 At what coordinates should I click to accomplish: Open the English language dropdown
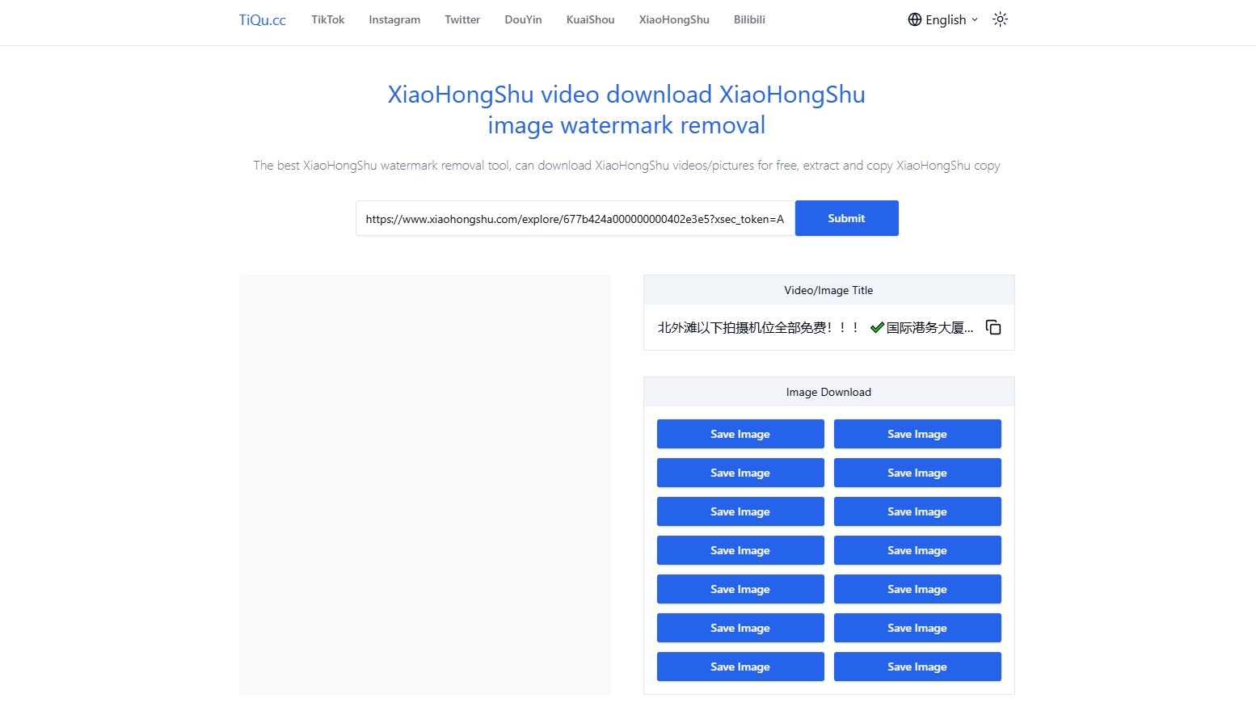pyautogui.click(x=942, y=19)
